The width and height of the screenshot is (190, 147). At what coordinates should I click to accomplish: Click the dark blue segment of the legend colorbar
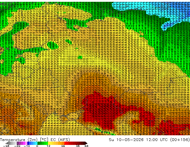[x=28, y=143]
